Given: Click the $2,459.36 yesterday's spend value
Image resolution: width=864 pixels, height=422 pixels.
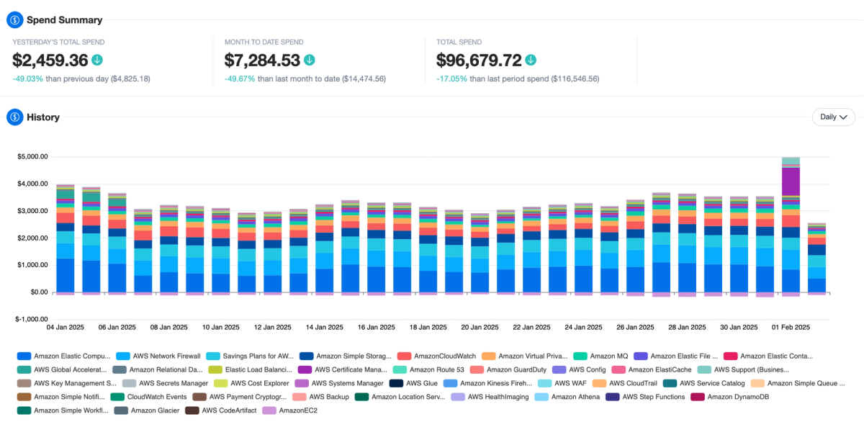Looking at the screenshot, I should tap(50, 60).
